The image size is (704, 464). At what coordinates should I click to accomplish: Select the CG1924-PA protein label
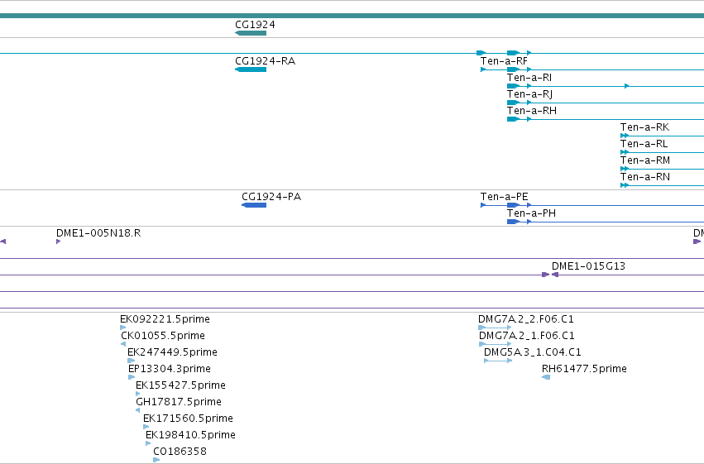tap(271, 196)
